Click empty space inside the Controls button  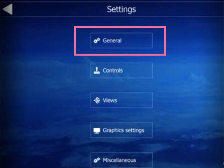point(137,71)
